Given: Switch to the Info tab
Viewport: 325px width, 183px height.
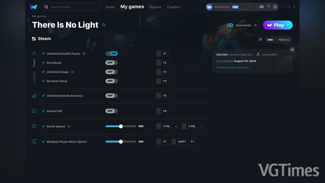Looking at the screenshot, I should coord(270,40).
